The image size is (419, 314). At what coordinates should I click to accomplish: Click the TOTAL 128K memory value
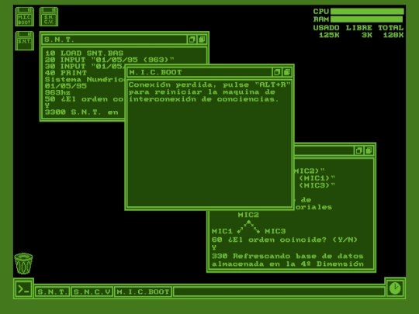[393, 35]
